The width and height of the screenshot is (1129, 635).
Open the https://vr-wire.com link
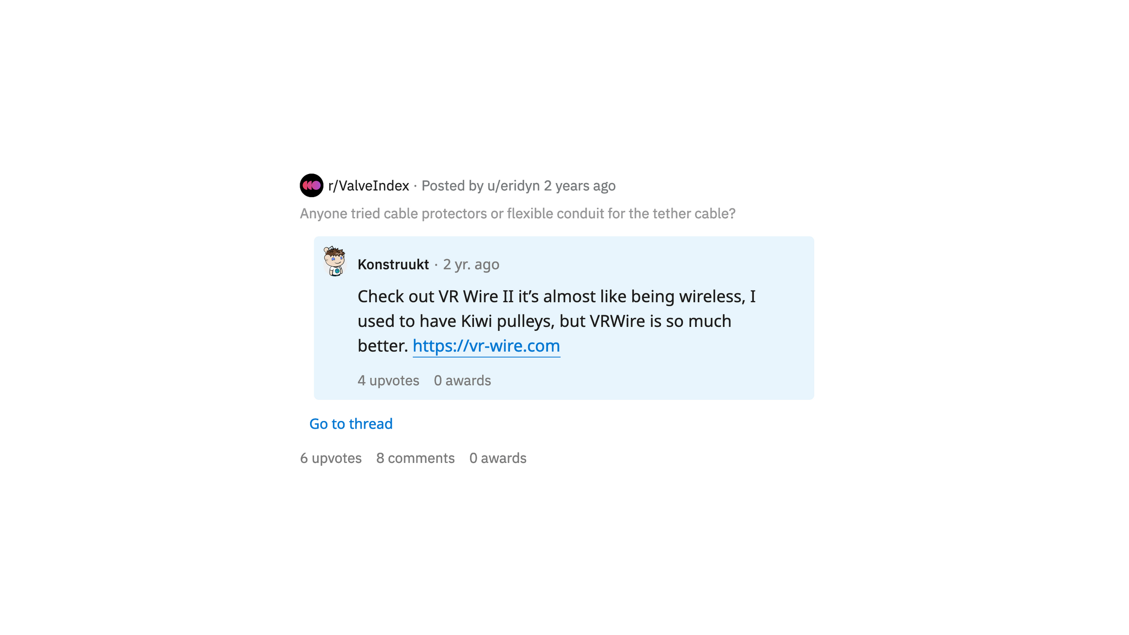coord(486,346)
